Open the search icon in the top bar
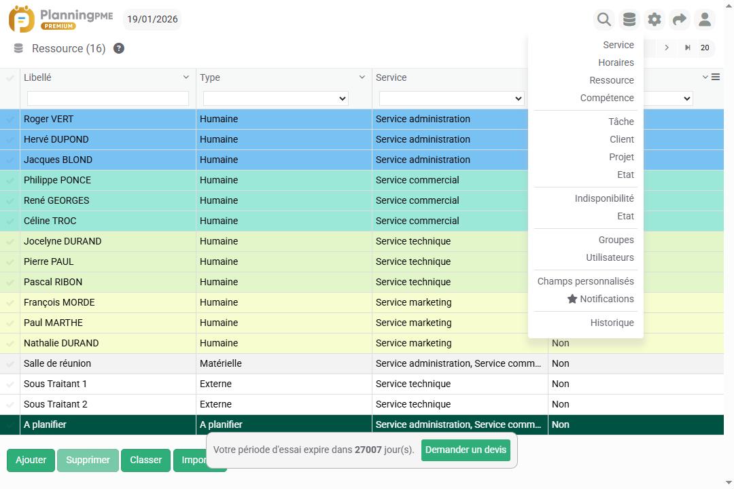The image size is (734, 489). coord(604,19)
